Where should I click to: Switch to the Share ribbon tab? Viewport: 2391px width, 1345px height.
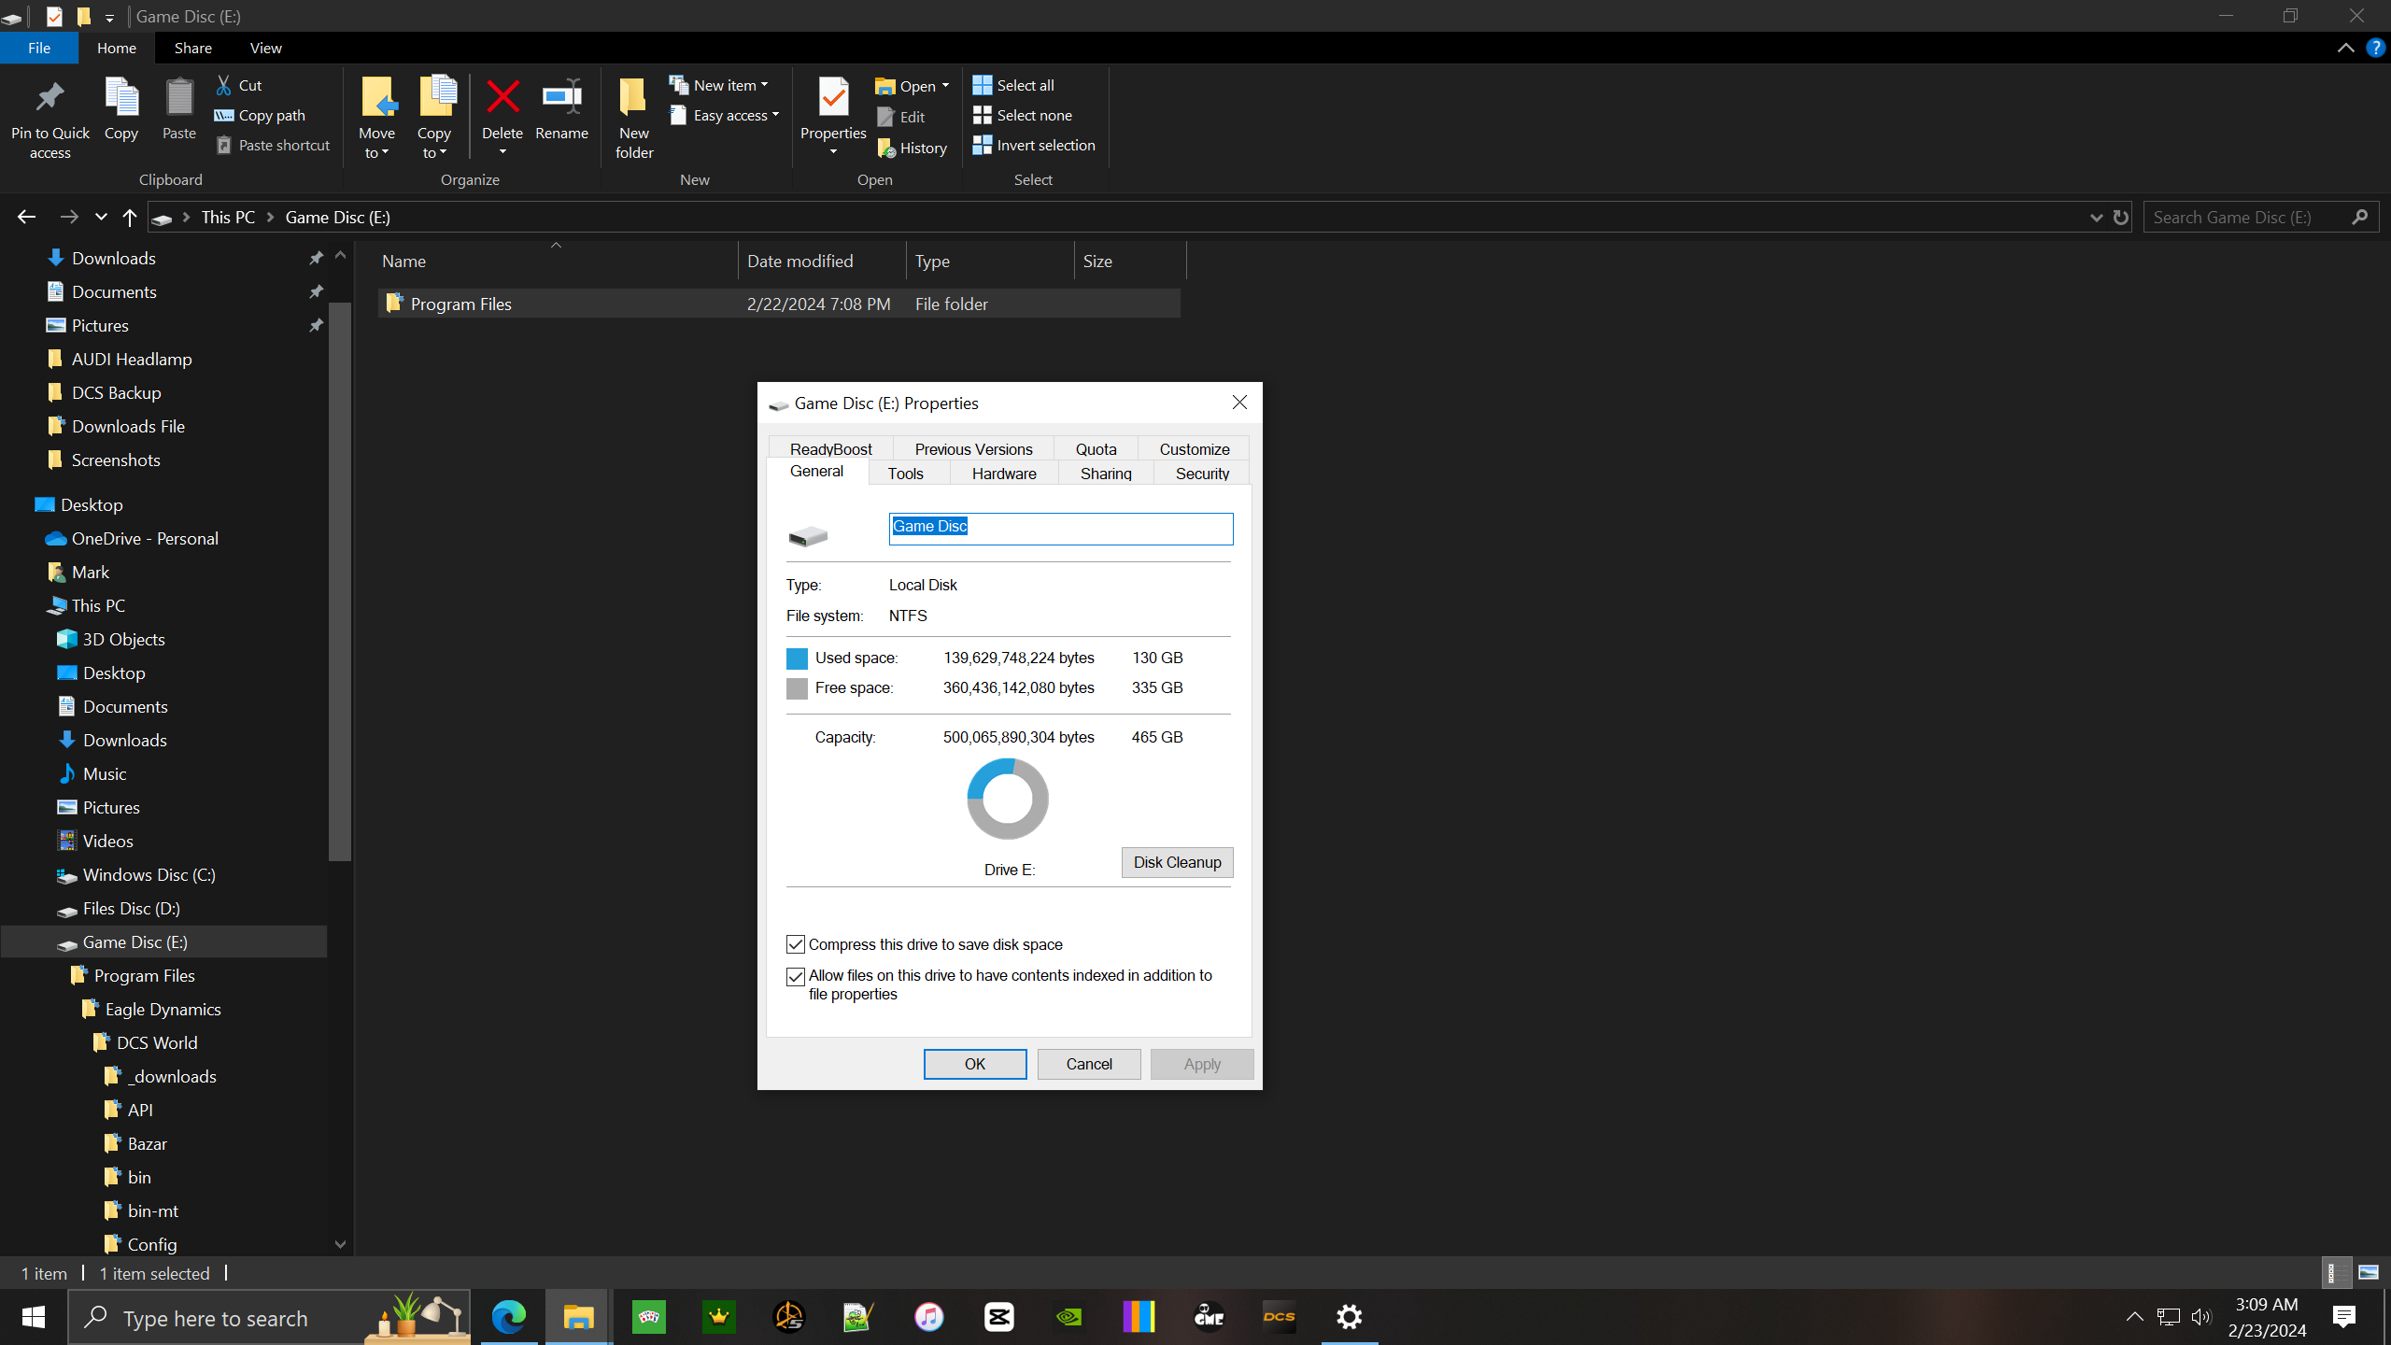pos(192,48)
